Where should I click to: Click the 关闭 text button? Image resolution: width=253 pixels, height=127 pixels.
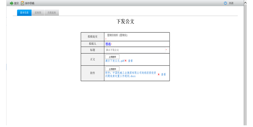click(231, 3)
